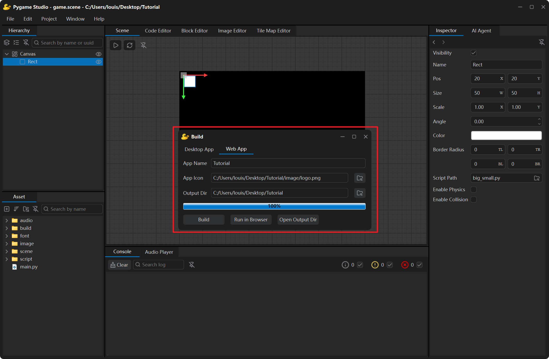Clear the console log
The width and height of the screenshot is (549, 359).
click(x=119, y=265)
